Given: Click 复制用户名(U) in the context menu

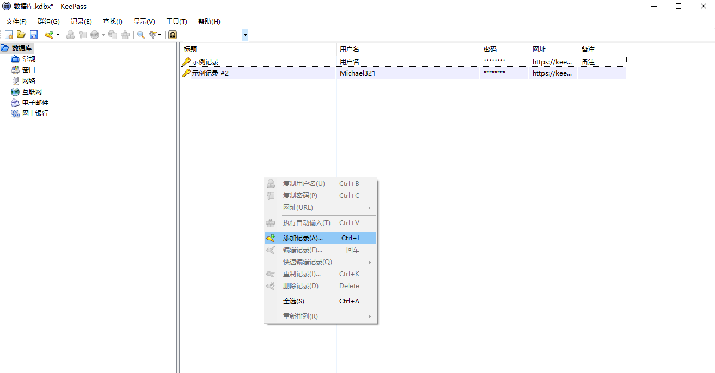Looking at the screenshot, I should click(321, 184).
